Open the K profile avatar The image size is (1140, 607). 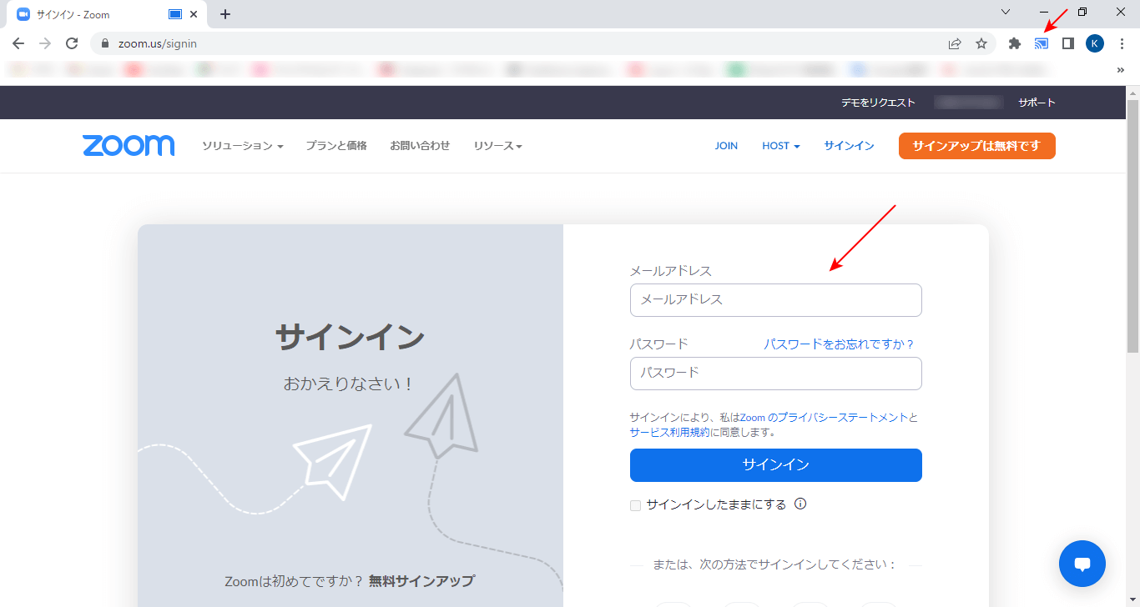1095,43
